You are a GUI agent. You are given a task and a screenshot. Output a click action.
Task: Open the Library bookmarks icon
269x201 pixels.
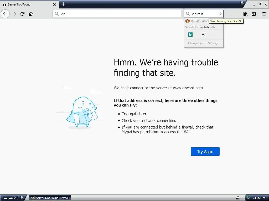[x=245, y=14]
